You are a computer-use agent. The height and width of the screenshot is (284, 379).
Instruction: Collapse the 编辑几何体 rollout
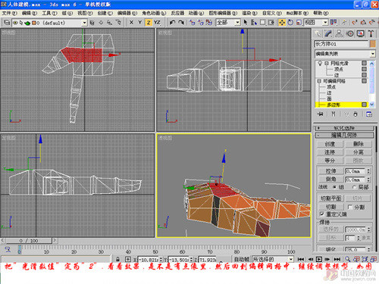(344, 136)
